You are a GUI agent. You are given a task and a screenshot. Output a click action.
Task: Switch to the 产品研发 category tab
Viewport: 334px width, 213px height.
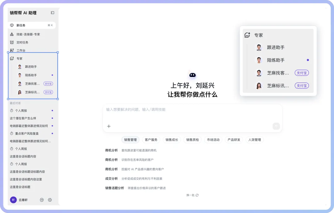coord(234,140)
